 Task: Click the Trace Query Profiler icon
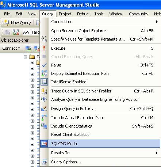(x=44, y=91)
